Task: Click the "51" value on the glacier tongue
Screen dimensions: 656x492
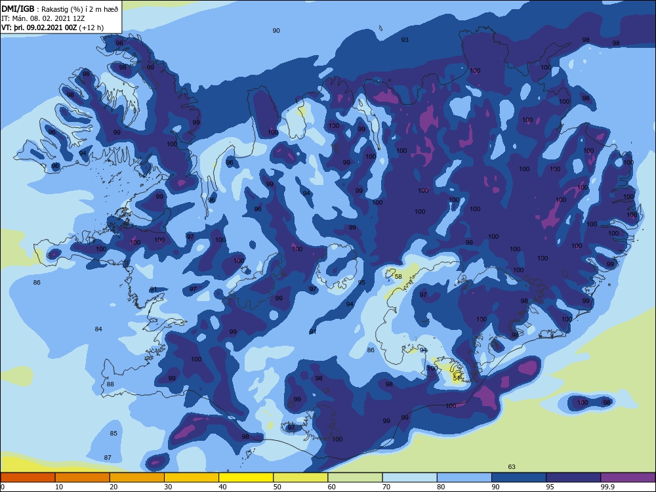Action: pyautogui.click(x=457, y=378)
